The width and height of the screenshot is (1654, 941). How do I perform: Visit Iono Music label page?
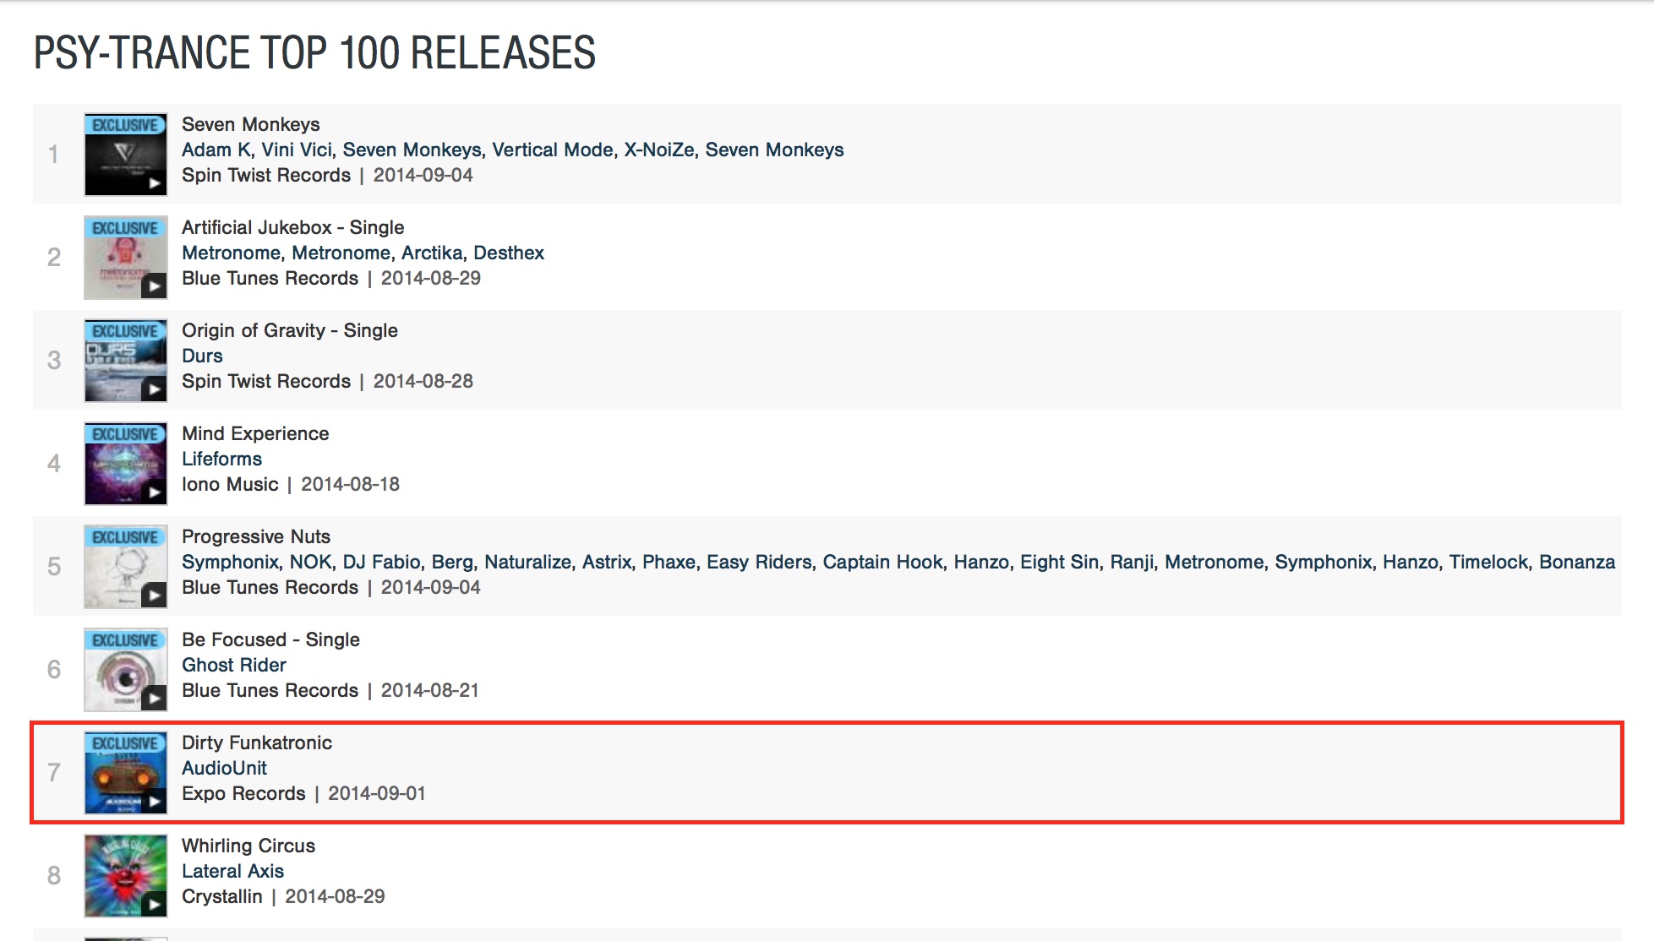coord(230,484)
